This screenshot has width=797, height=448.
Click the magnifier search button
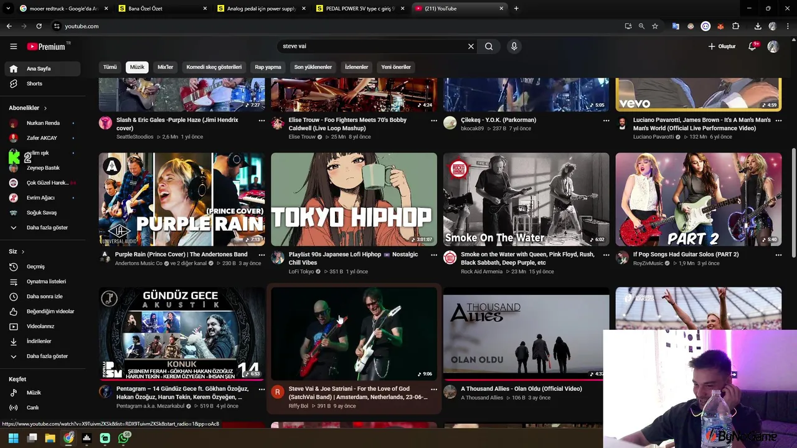pos(489,46)
